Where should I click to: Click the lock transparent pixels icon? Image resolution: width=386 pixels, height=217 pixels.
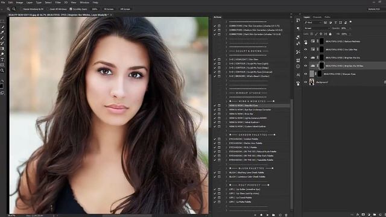coord(312,34)
